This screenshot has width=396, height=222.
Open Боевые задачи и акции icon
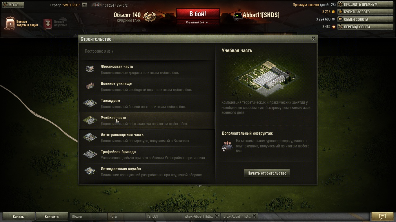[10, 23]
